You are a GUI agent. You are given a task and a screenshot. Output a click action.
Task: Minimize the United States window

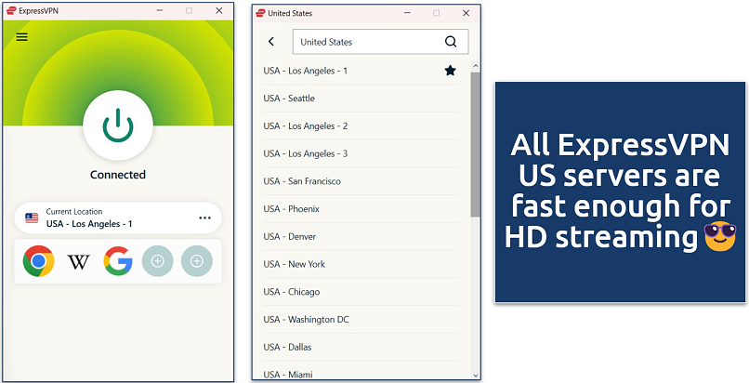[407, 13]
